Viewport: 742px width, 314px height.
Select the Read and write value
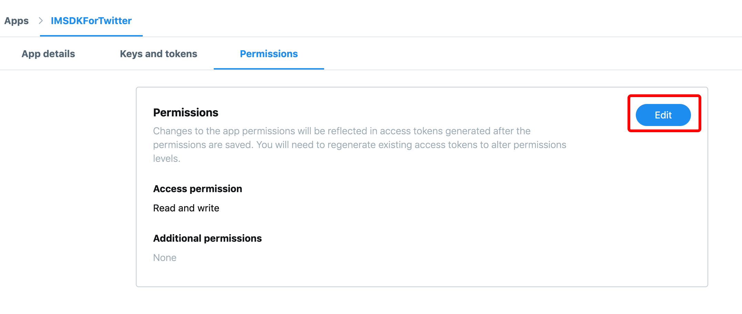coord(186,208)
